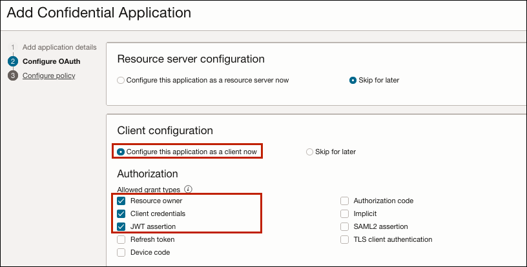Open the Configure policy step link
527x267 pixels.
point(48,76)
